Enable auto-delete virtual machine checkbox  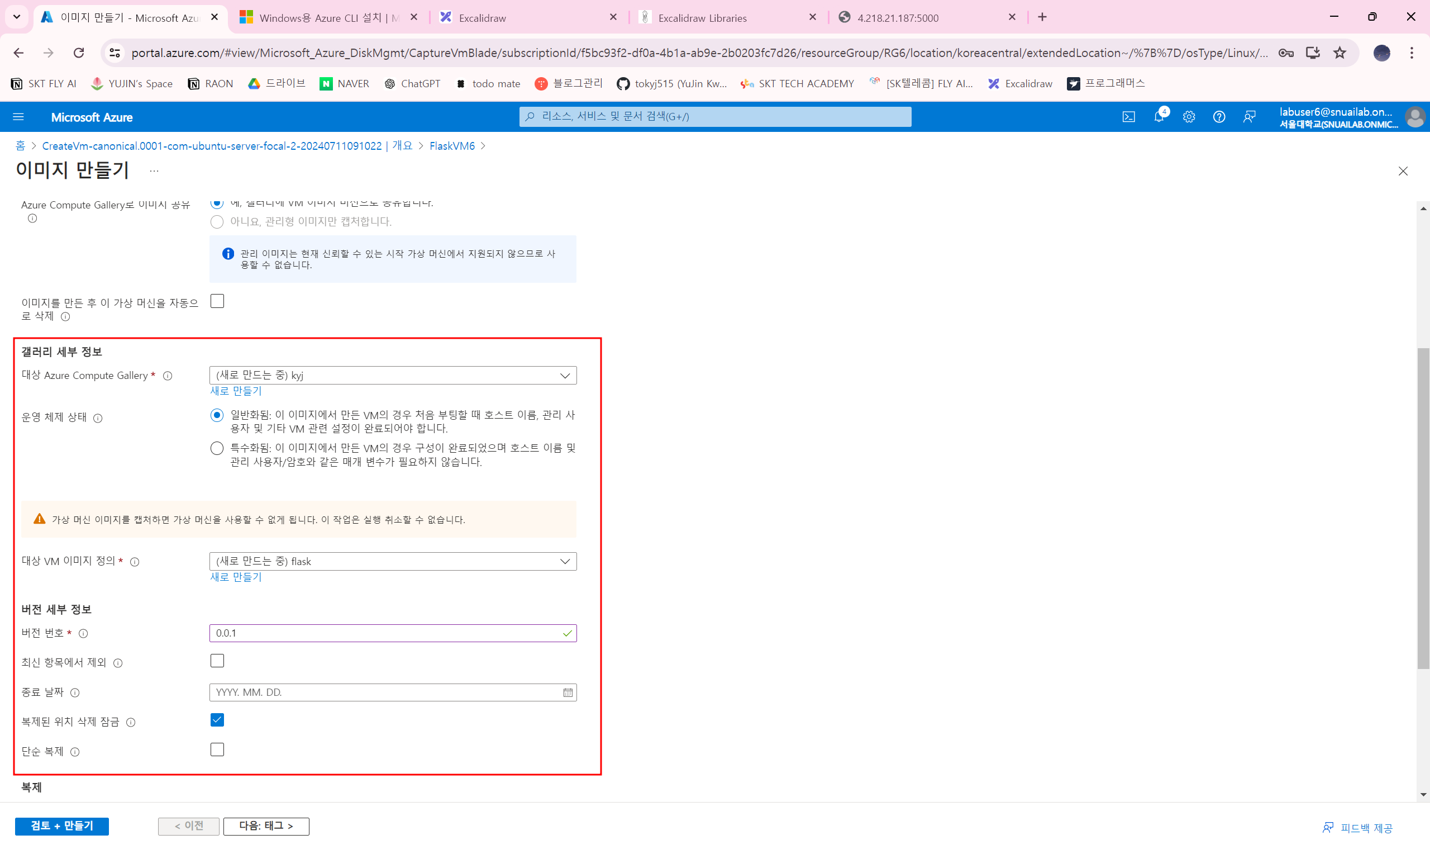[217, 301]
